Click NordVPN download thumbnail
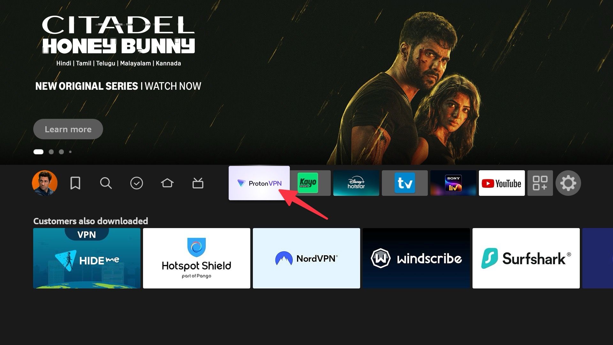This screenshot has width=613, height=345. [x=306, y=258]
